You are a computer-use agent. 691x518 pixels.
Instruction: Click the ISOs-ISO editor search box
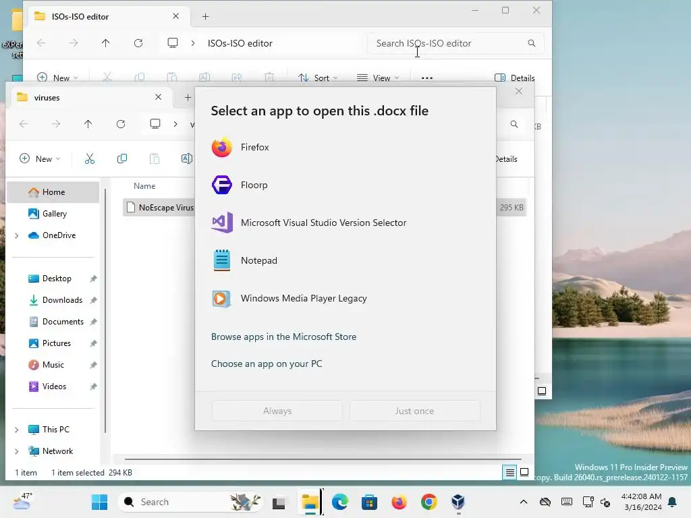[455, 43]
